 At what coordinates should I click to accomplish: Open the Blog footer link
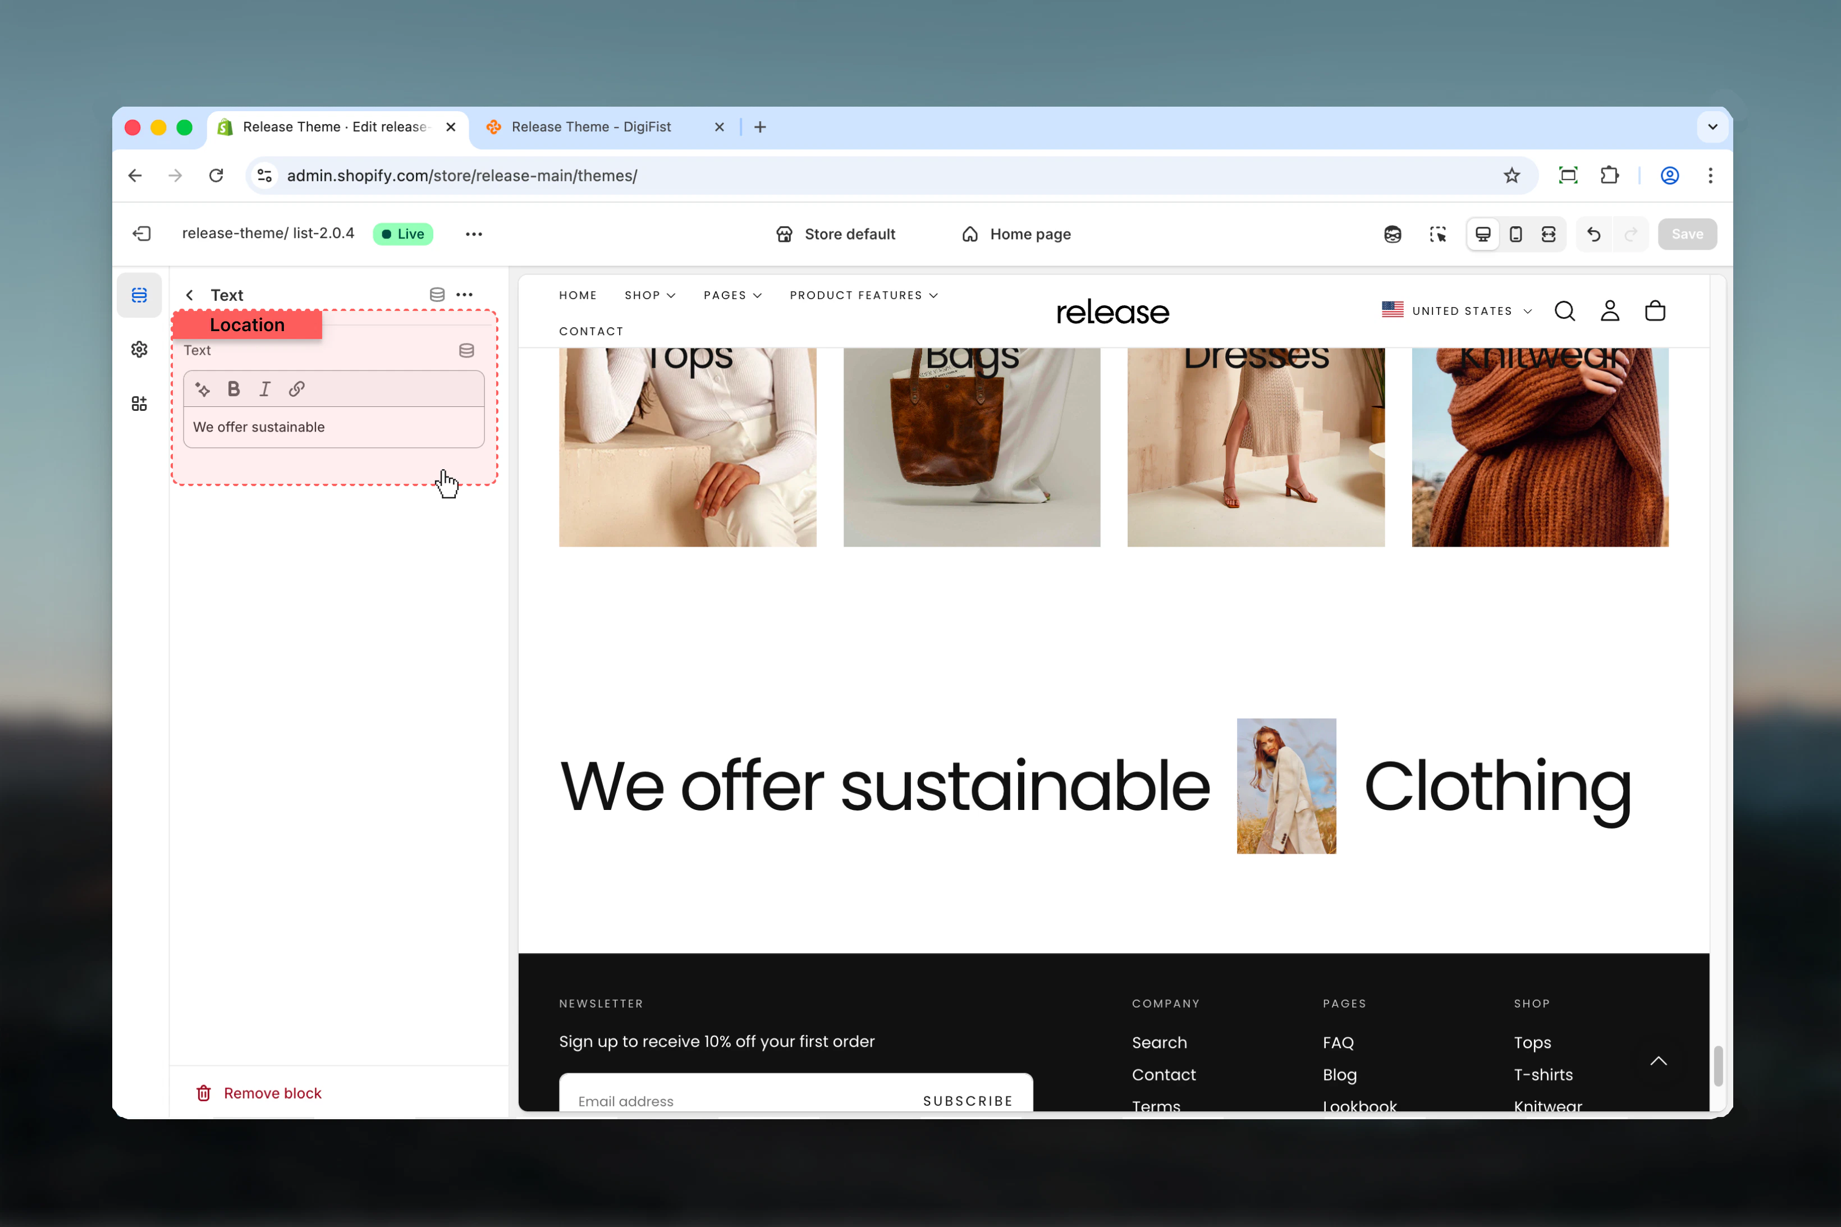coord(1339,1074)
